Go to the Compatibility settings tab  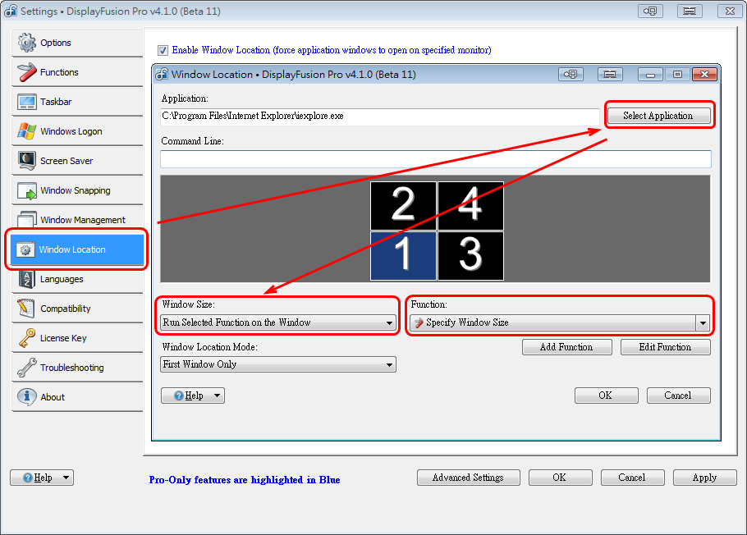click(x=66, y=309)
